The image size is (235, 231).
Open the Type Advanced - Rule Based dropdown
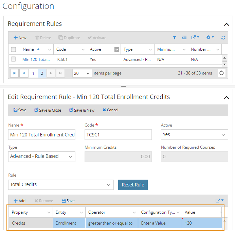(x=42, y=156)
